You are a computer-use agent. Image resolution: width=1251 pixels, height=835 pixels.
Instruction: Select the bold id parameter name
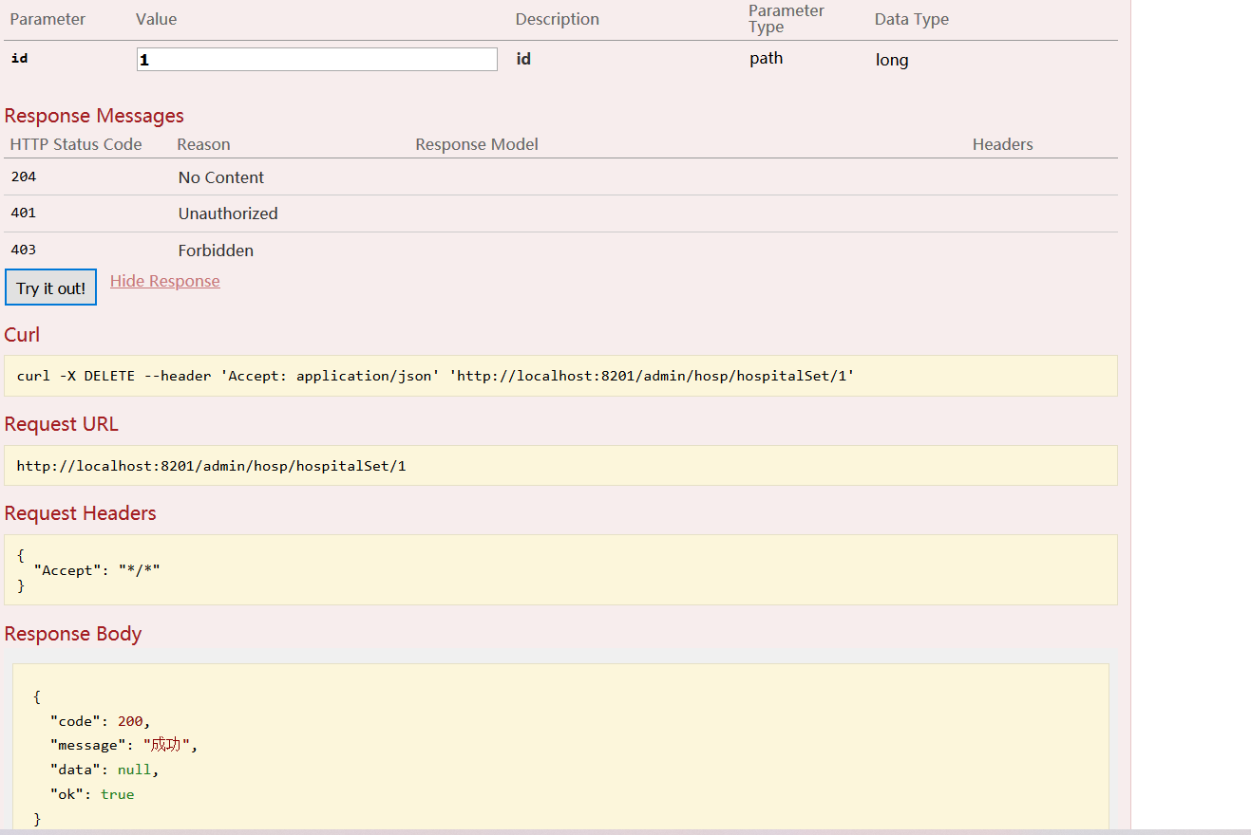[x=19, y=59]
